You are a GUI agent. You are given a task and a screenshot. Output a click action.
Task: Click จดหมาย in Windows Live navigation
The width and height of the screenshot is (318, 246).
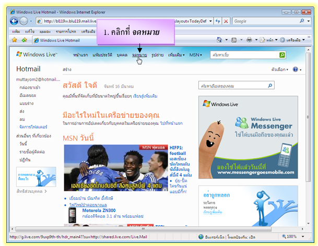coord(139,55)
